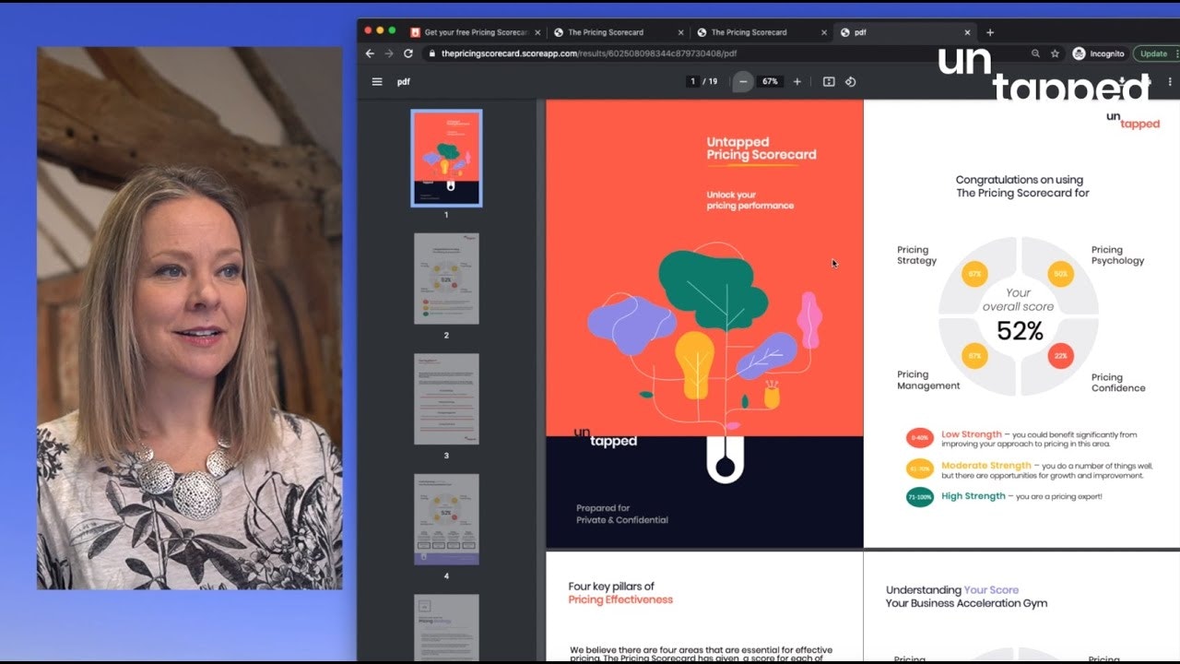Viewport: 1180px width, 664px height.
Task: Close the 'pdf' browser tab
Action: (x=966, y=32)
